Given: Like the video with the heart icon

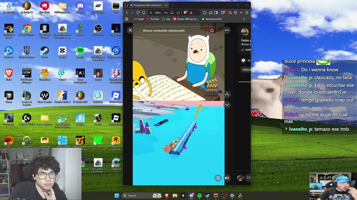Looking at the screenshot, I should pos(243,60).
